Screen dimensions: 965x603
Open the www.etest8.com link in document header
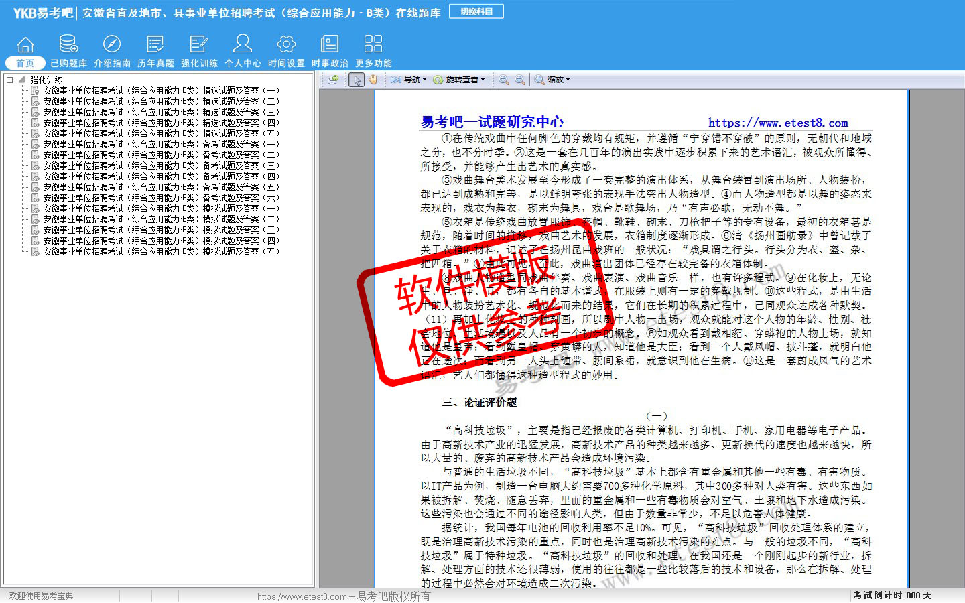pos(778,123)
